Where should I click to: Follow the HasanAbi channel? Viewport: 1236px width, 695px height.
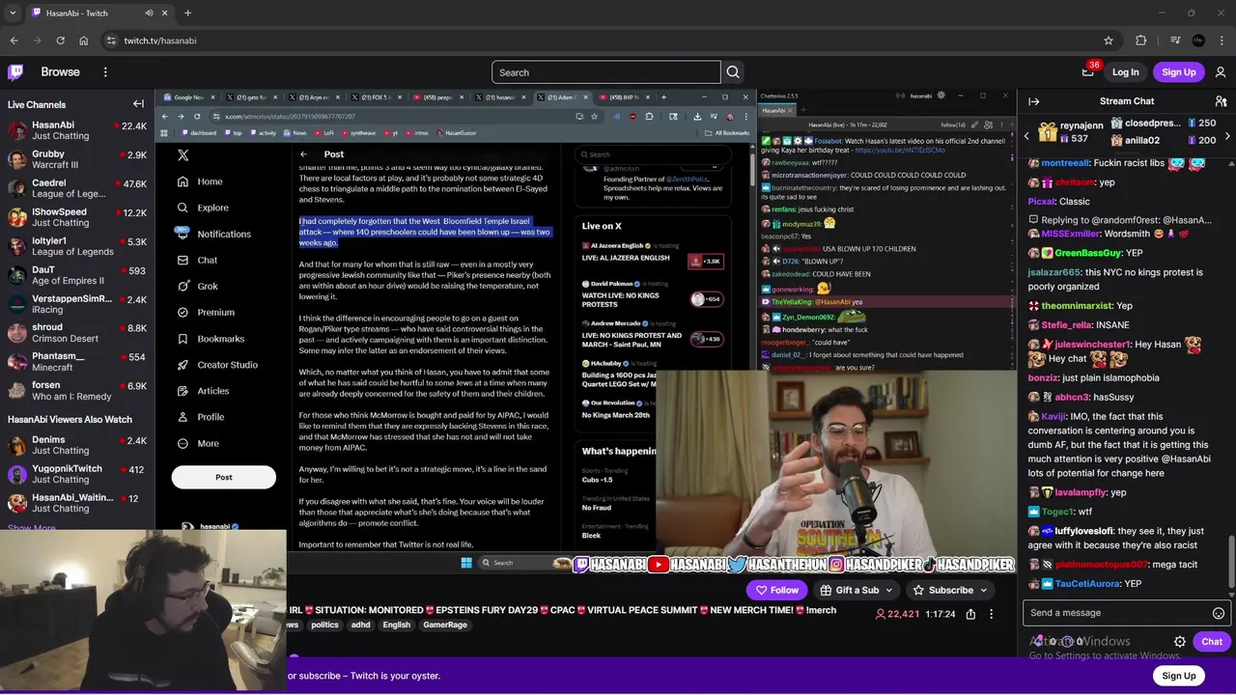(x=776, y=590)
